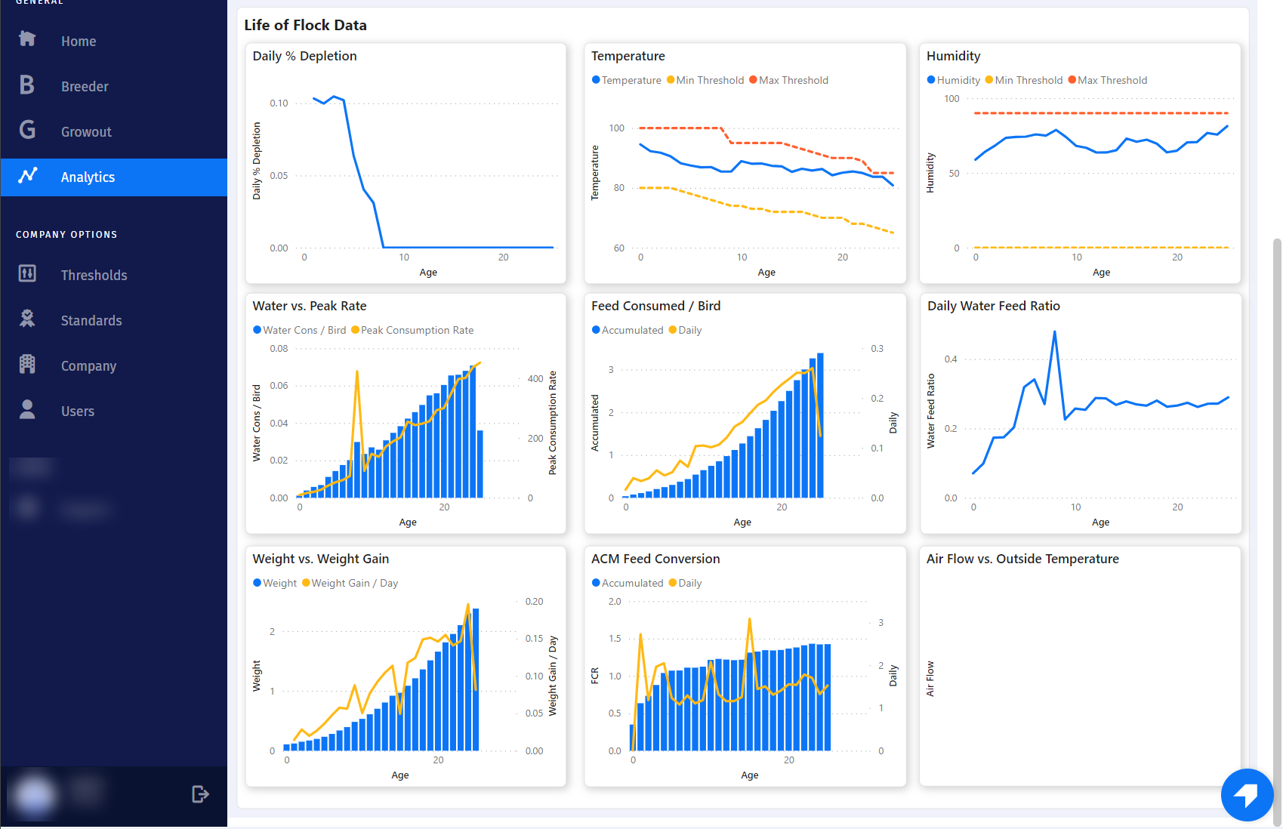
Task: Click the COMPANY OPTIONS section label
Action: [x=66, y=235]
